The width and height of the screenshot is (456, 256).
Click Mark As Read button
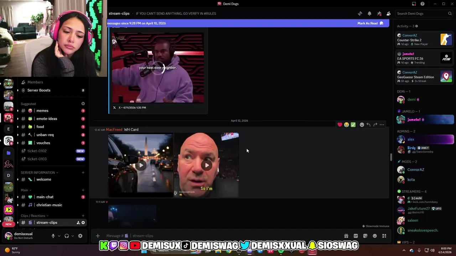370,23
